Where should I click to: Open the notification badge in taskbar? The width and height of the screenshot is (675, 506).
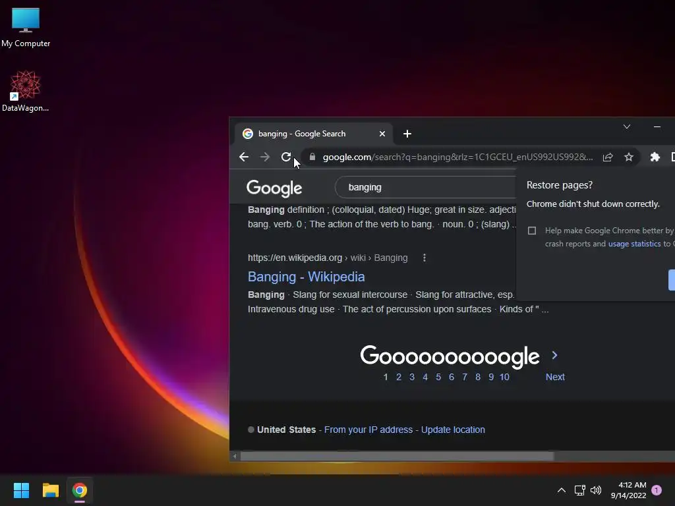[657, 490]
